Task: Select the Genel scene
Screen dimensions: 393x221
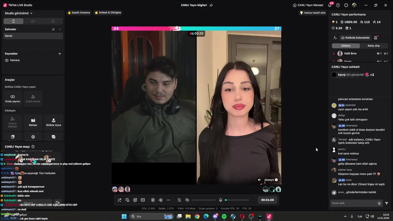Action: pyautogui.click(x=33, y=36)
